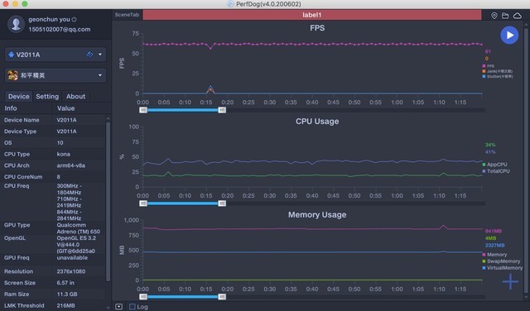Select the Resolution 2376x1080 value
The width and height of the screenshot is (530, 311).
pyautogui.click(x=71, y=271)
